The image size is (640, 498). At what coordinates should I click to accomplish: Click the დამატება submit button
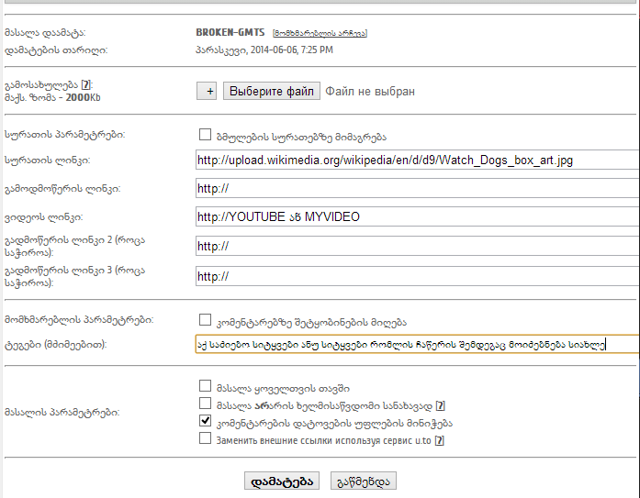tap(281, 481)
